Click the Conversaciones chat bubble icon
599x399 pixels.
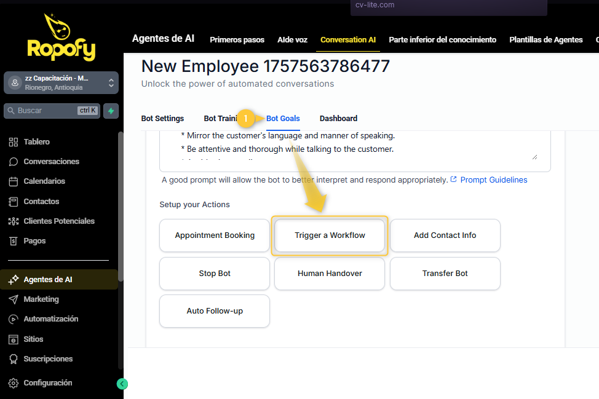click(x=14, y=162)
